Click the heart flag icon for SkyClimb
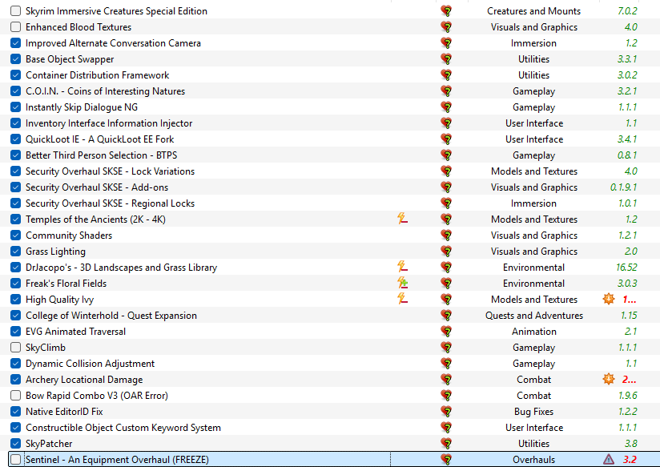Screen dimensions: 660x467 (x=446, y=348)
